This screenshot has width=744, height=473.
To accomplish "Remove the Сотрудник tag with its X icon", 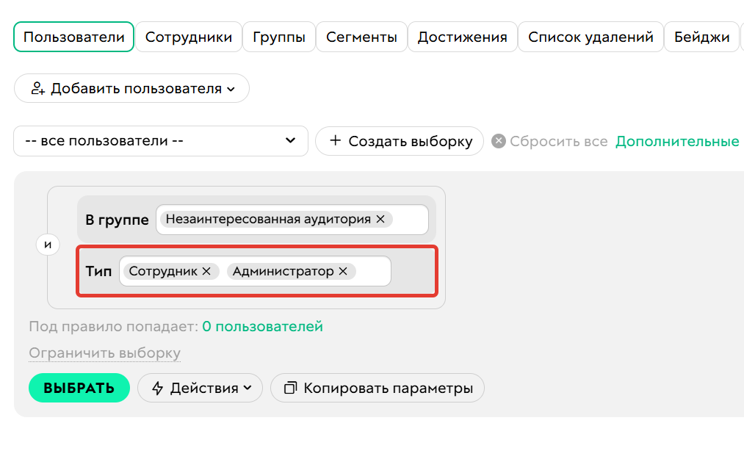I will click(208, 271).
